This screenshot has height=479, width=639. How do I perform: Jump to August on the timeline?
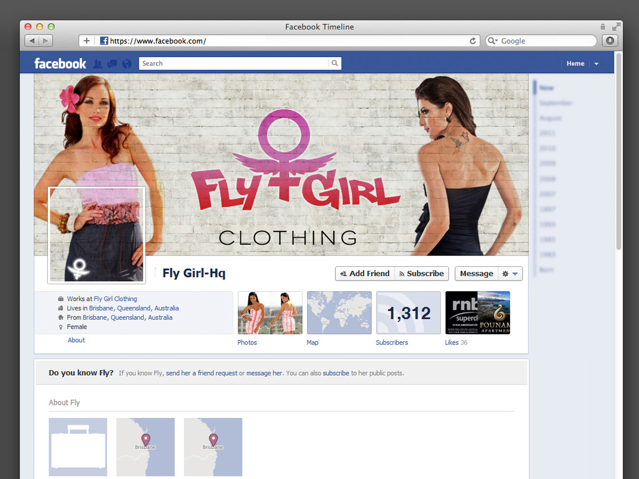550,118
